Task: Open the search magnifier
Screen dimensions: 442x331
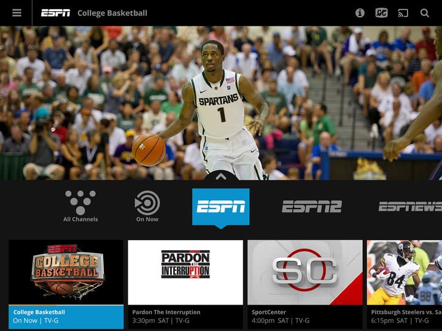Action: point(425,13)
